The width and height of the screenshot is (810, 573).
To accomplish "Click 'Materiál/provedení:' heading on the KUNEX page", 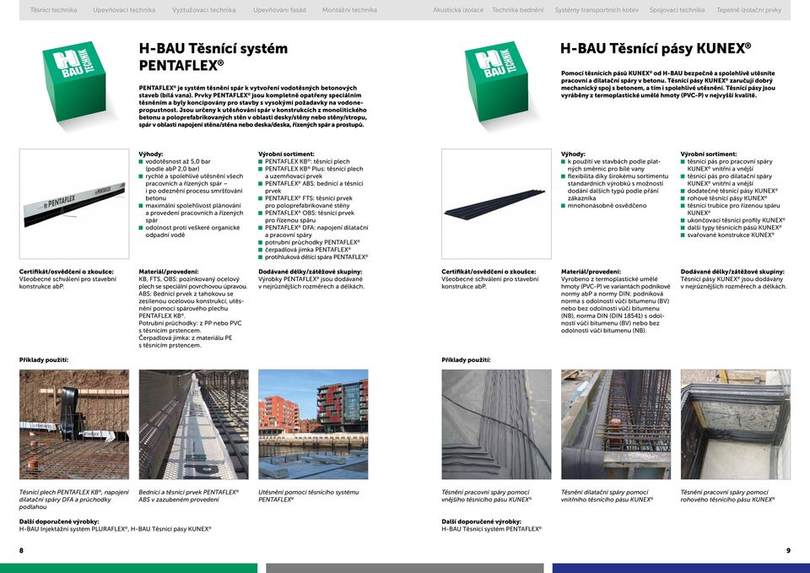I will pyautogui.click(x=591, y=272).
